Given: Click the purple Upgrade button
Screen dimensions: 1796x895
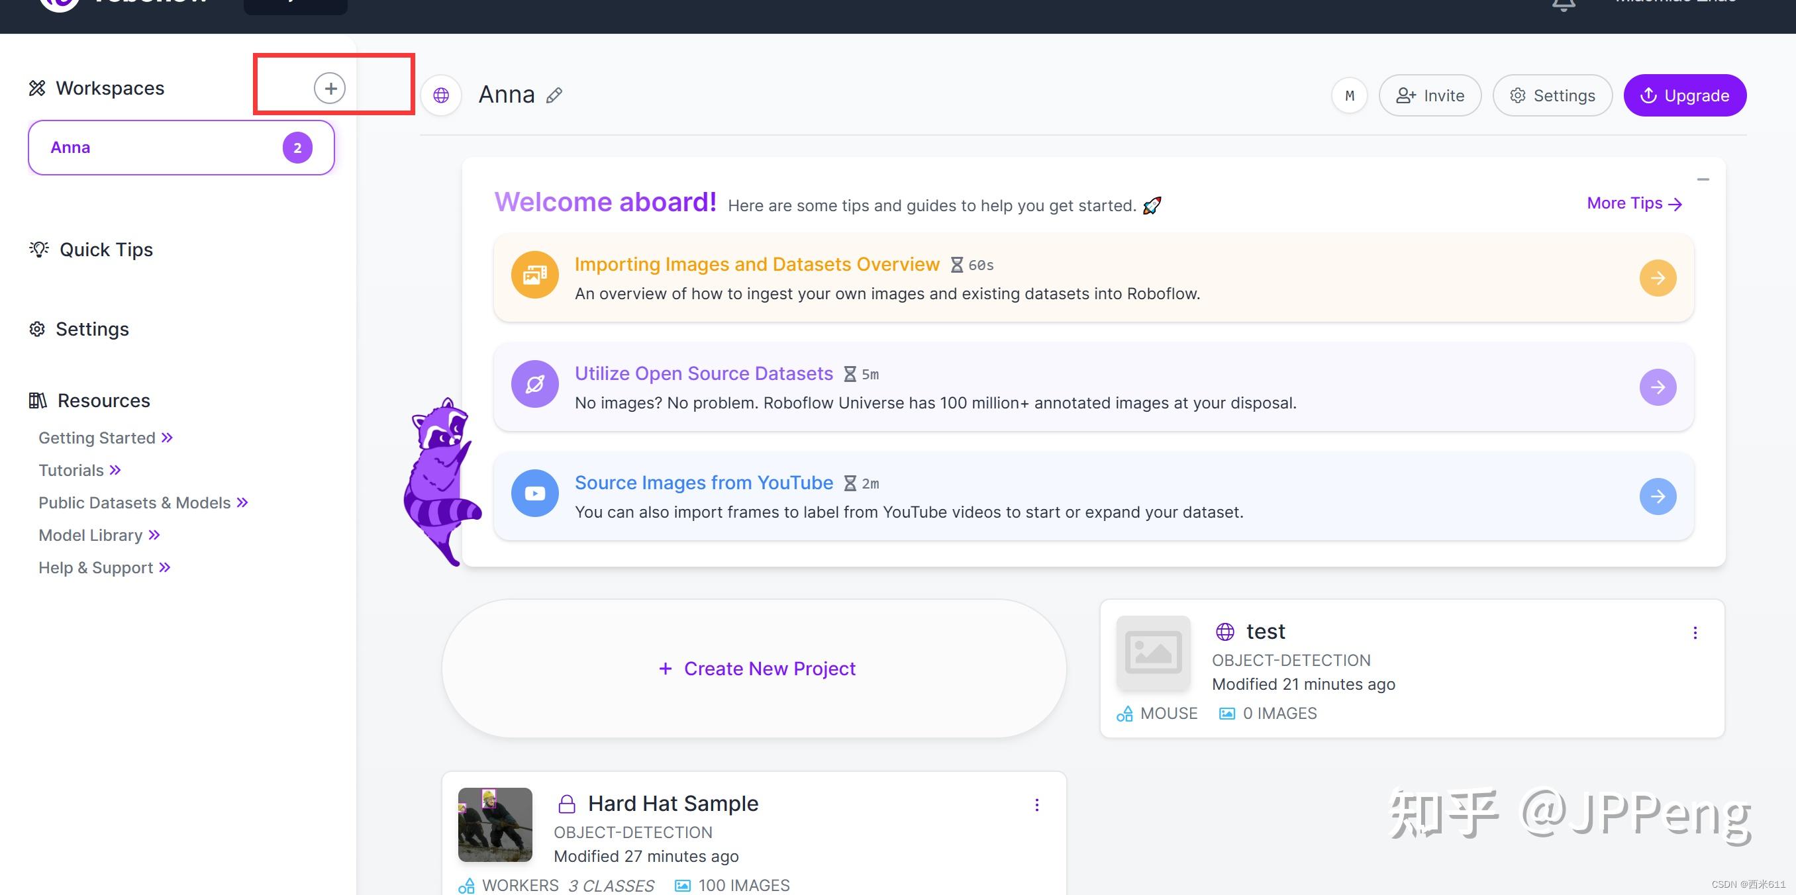Looking at the screenshot, I should tap(1685, 95).
